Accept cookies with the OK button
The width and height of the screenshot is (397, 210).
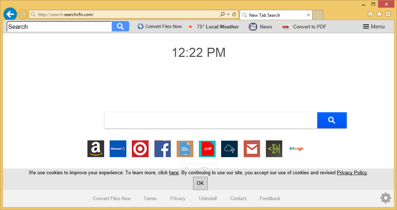(x=200, y=183)
